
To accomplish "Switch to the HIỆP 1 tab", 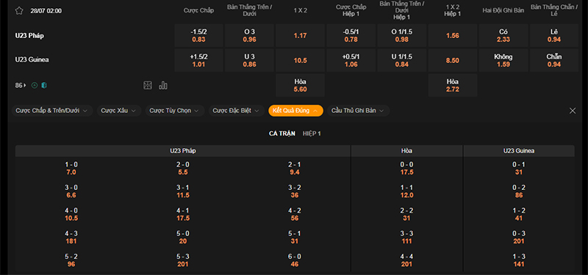I will point(312,133).
